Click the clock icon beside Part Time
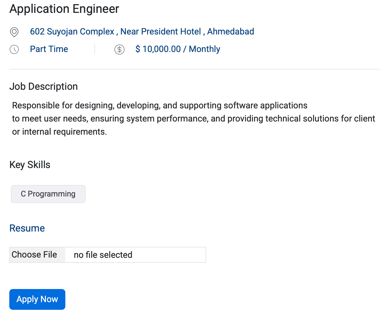This screenshot has height=312, width=380. [x=14, y=50]
